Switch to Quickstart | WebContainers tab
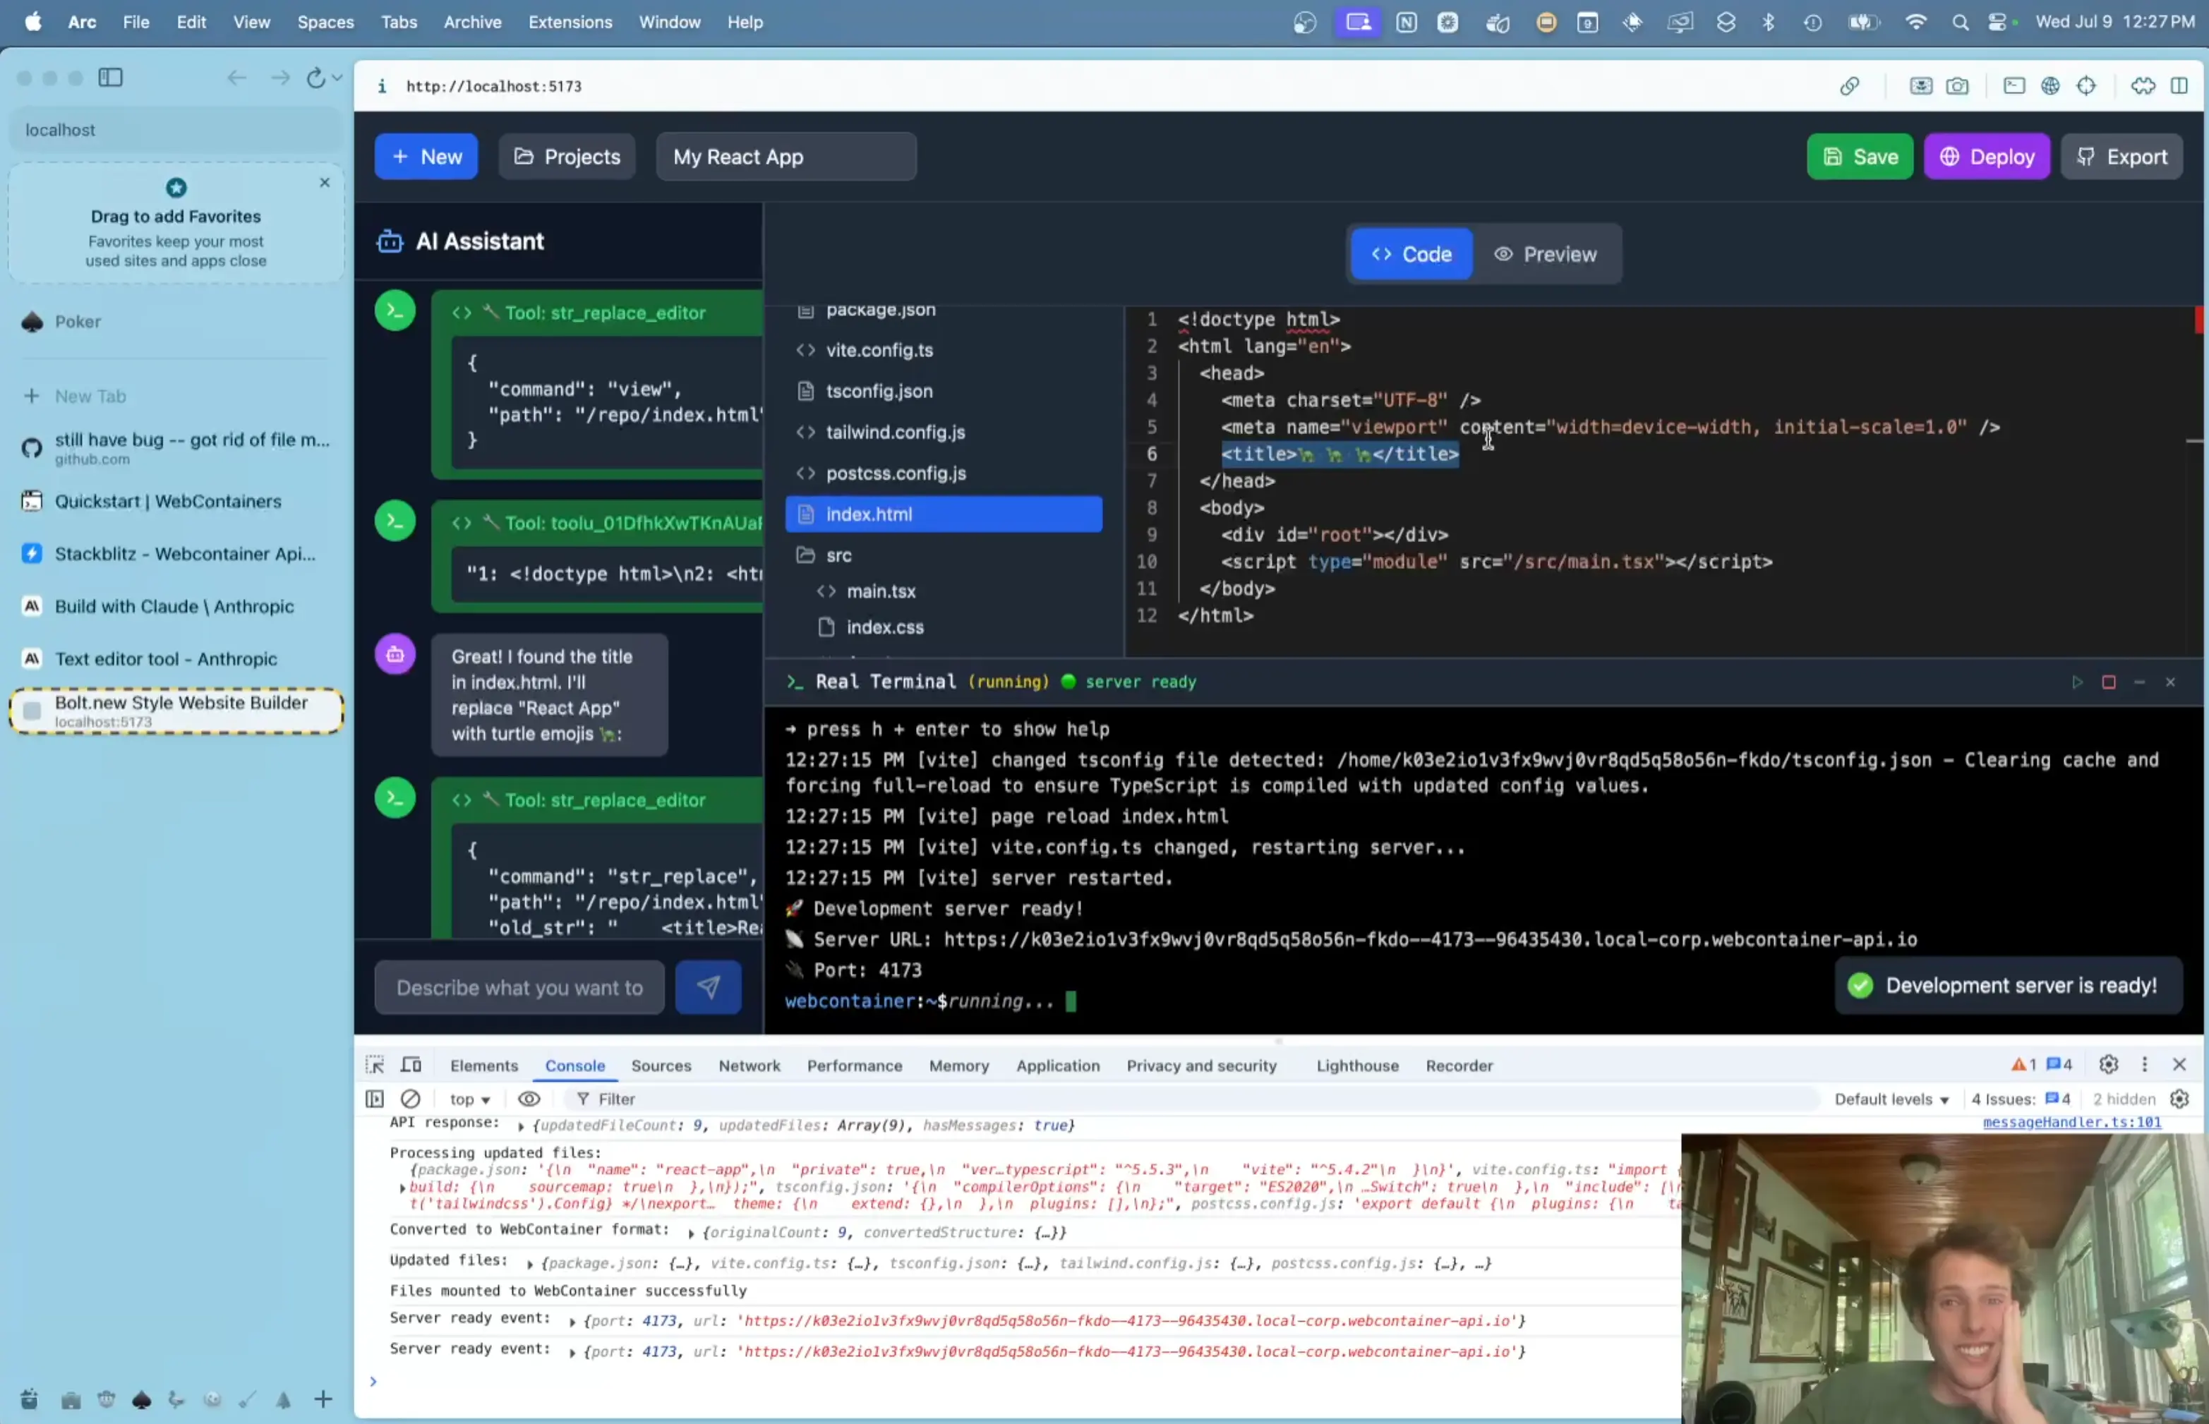This screenshot has width=2209, height=1424. click(176, 501)
